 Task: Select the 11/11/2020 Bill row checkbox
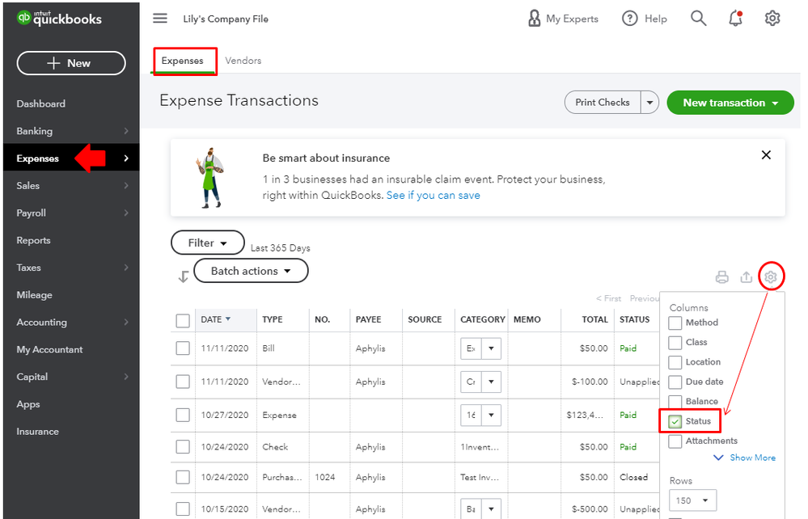coord(183,348)
